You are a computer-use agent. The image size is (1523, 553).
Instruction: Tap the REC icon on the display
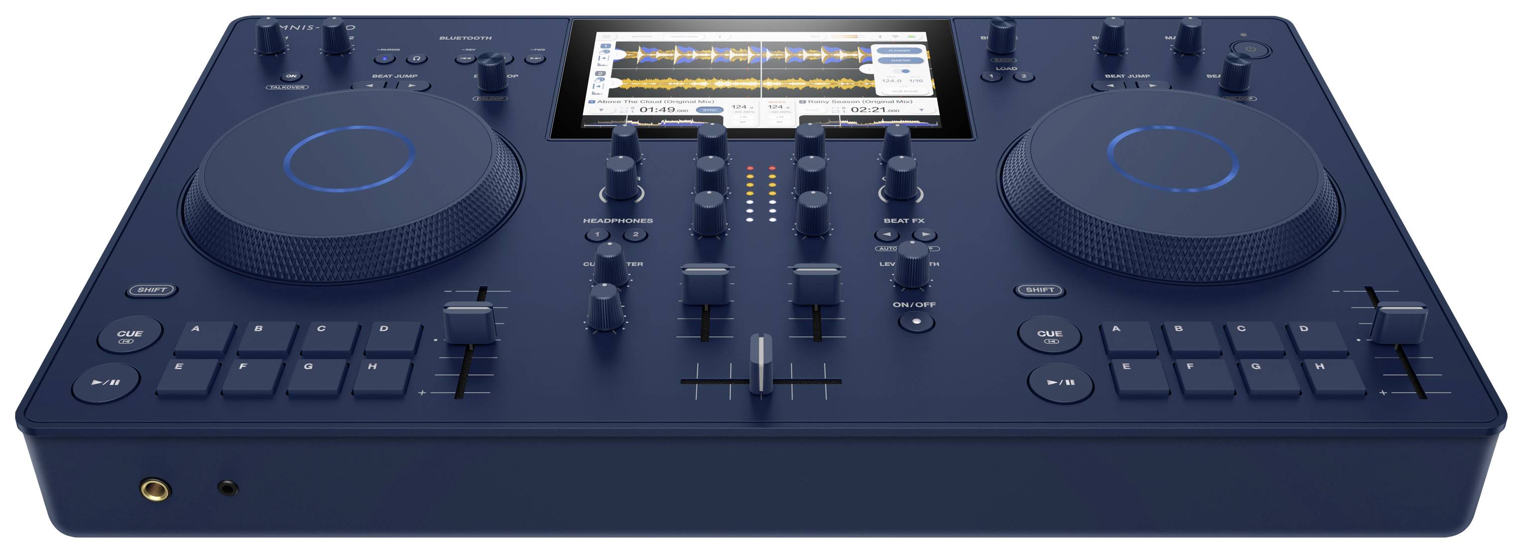point(815,37)
